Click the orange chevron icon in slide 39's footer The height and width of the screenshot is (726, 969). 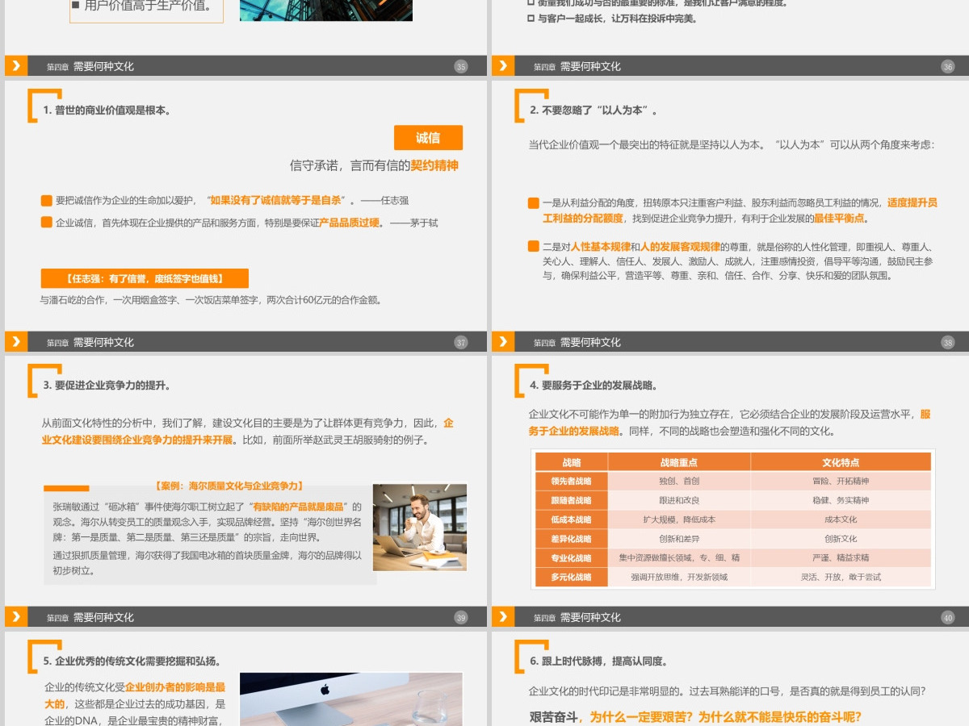pyautogui.click(x=16, y=617)
